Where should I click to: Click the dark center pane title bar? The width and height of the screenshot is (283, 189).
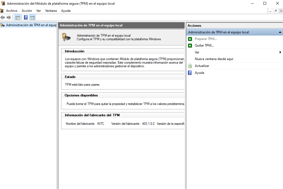(121, 25)
